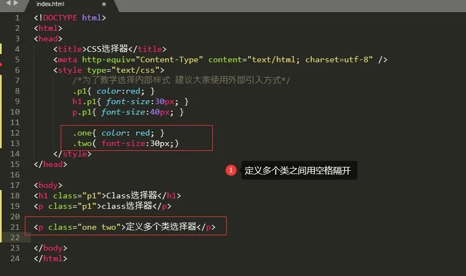The width and height of the screenshot is (466, 276).
Task: Place cursor in the '<title>CSS选择器</title>' line
Action: click(110, 49)
